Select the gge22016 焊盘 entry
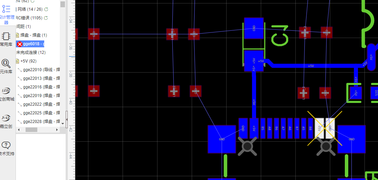This screenshot has height=180, width=378. click(41, 87)
